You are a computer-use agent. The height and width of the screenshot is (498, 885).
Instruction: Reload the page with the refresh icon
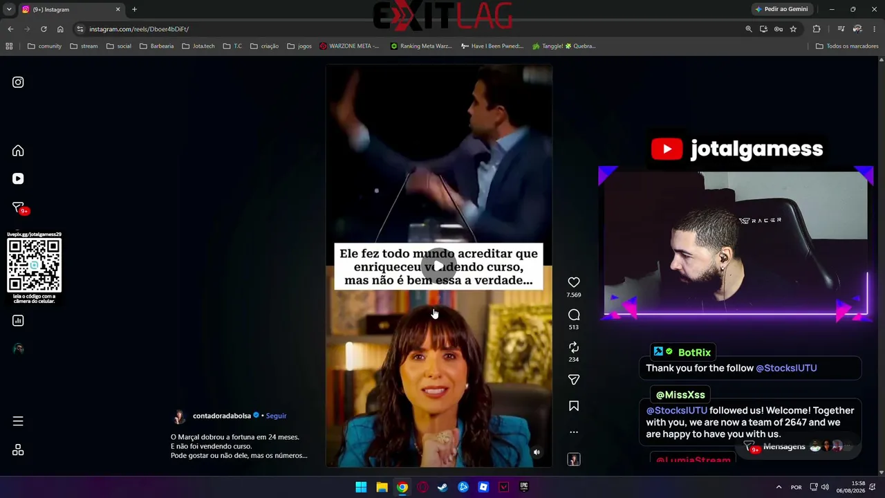tap(44, 29)
